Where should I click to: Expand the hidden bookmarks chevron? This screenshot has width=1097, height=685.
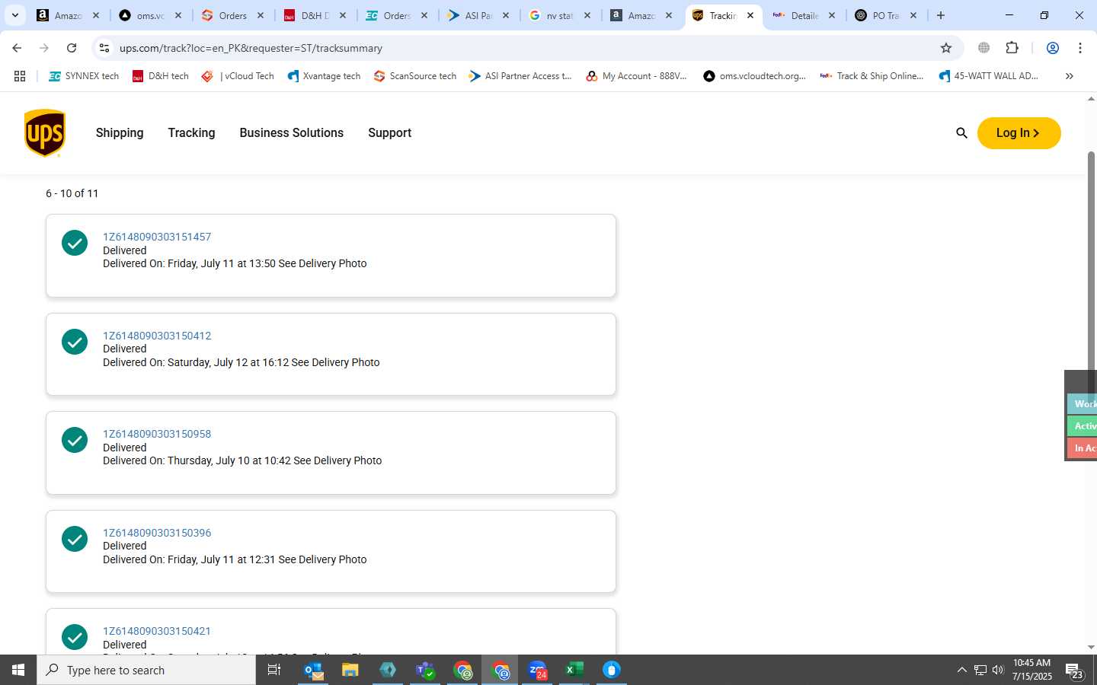point(1069,76)
